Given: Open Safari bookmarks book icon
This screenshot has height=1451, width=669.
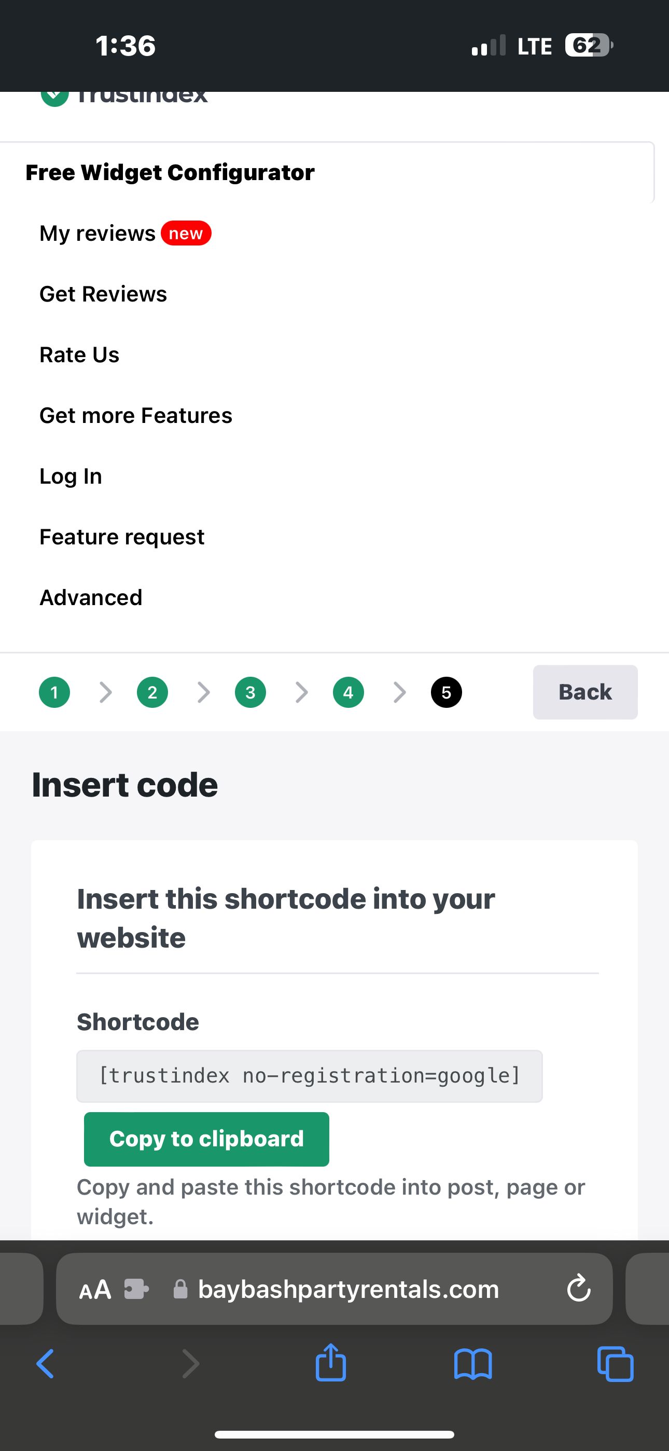Looking at the screenshot, I should click(473, 1364).
